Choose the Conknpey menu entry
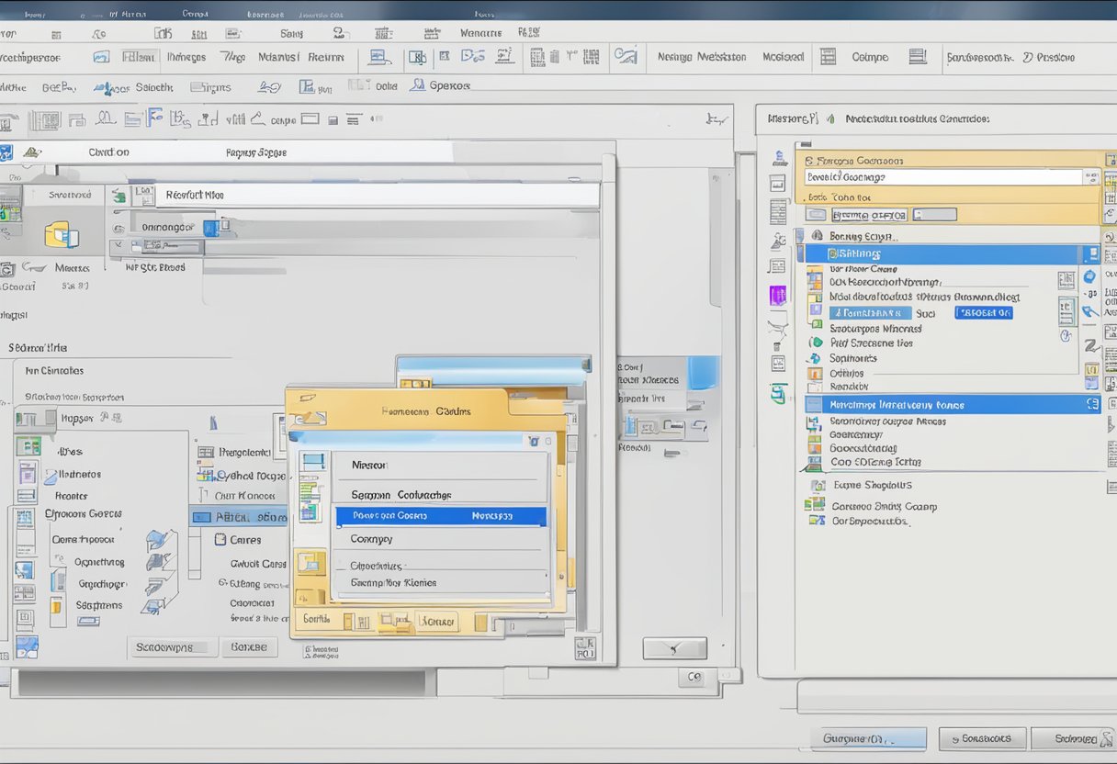The width and height of the screenshot is (1117, 764). (x=372, y=540)
